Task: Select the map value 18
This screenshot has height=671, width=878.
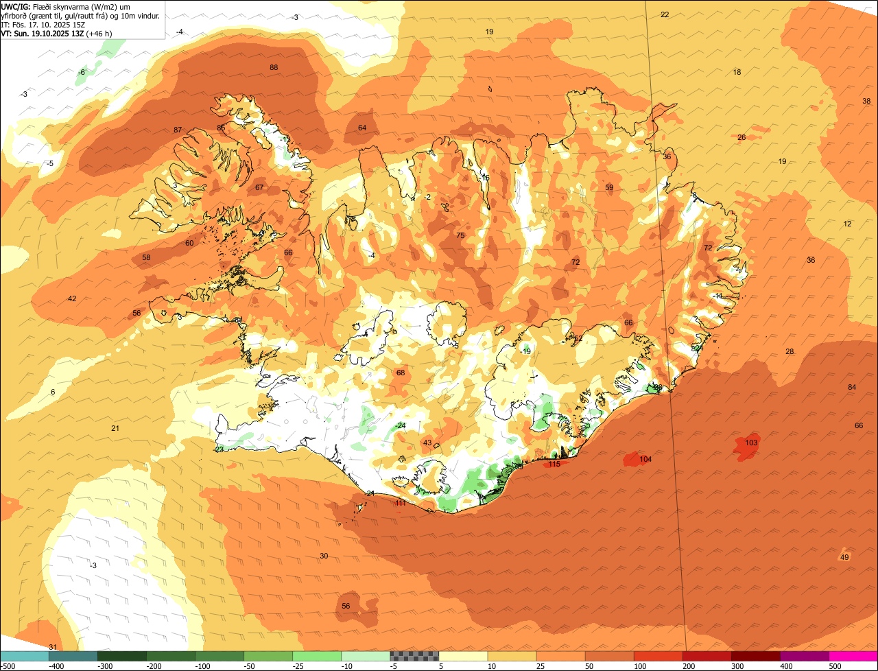Action: [737, 72]
